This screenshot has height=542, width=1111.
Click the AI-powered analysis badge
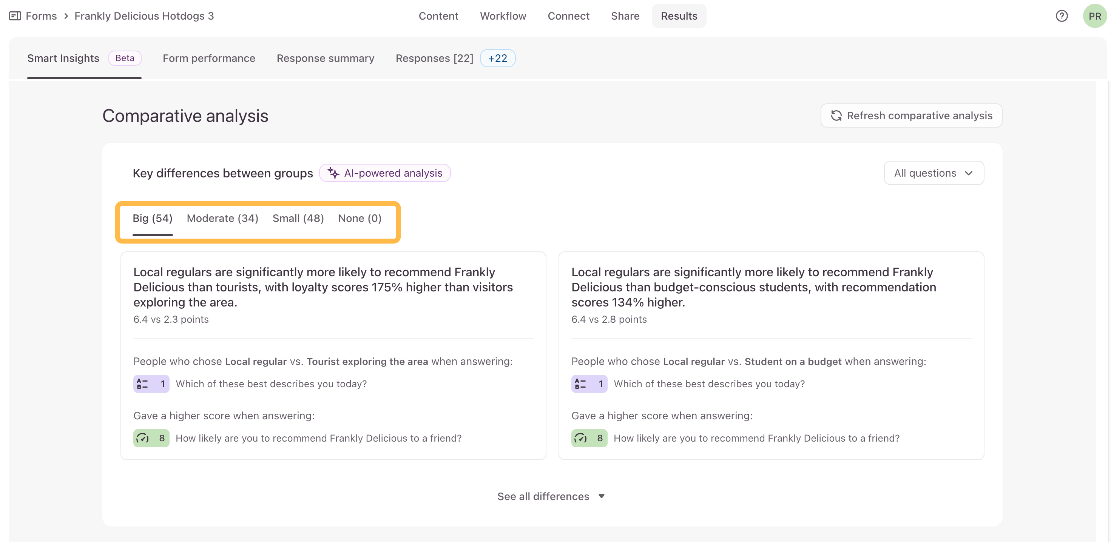(x=385, y=173)
